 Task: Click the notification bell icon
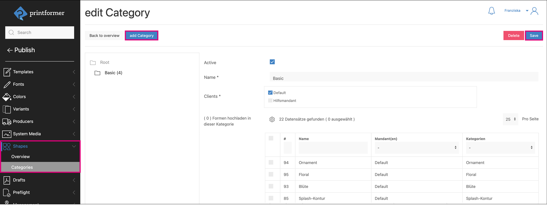pyautogui.click(x=491, y=11)
